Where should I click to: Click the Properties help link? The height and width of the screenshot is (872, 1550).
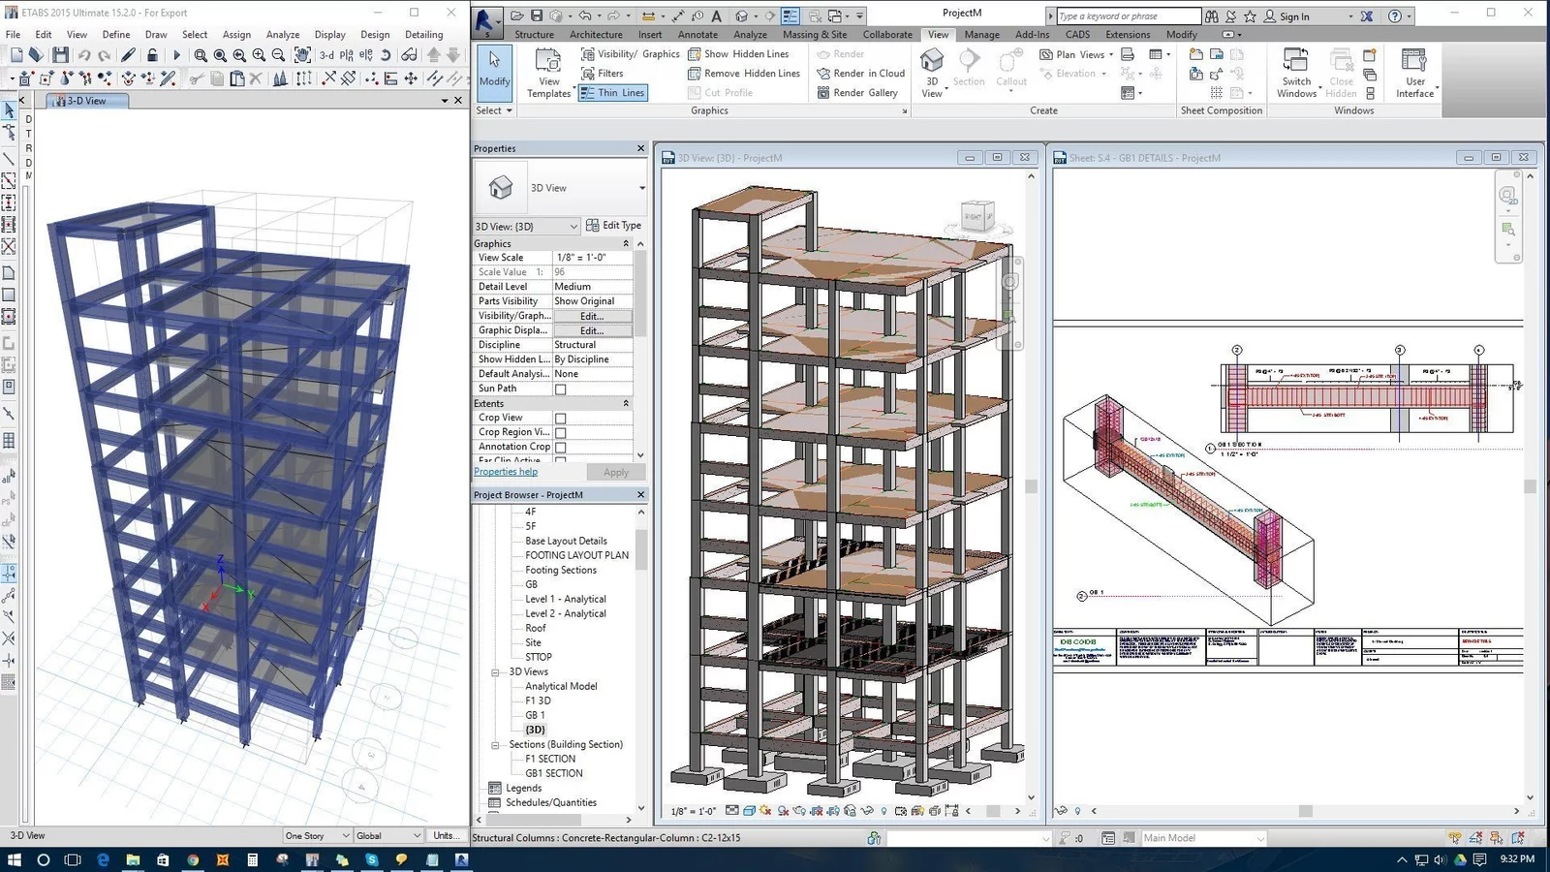(x=506, y=472)
